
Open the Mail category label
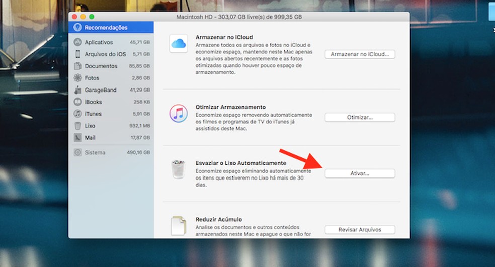tap(90, 138)
